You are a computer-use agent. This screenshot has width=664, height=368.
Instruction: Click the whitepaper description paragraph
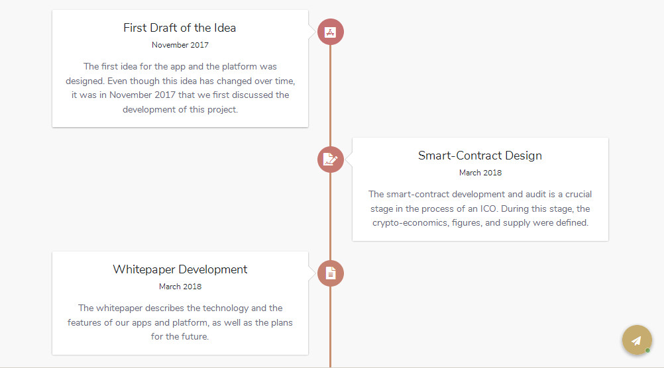(180, 322)
